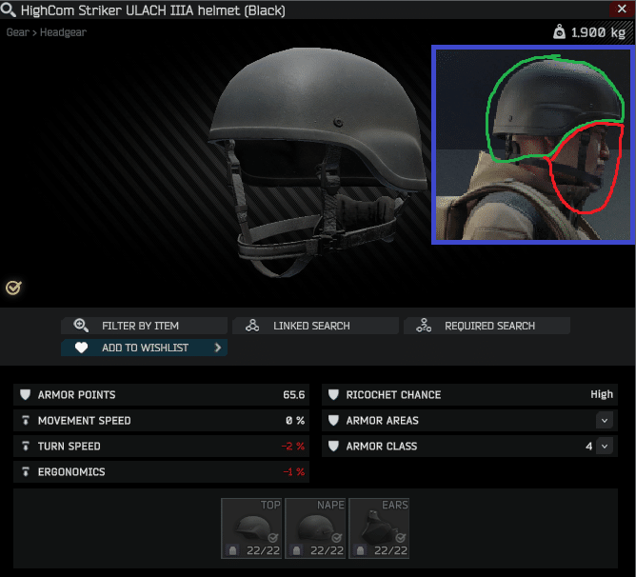
Task: Click the Linked Search button
Action: click(x=315, y=326)
